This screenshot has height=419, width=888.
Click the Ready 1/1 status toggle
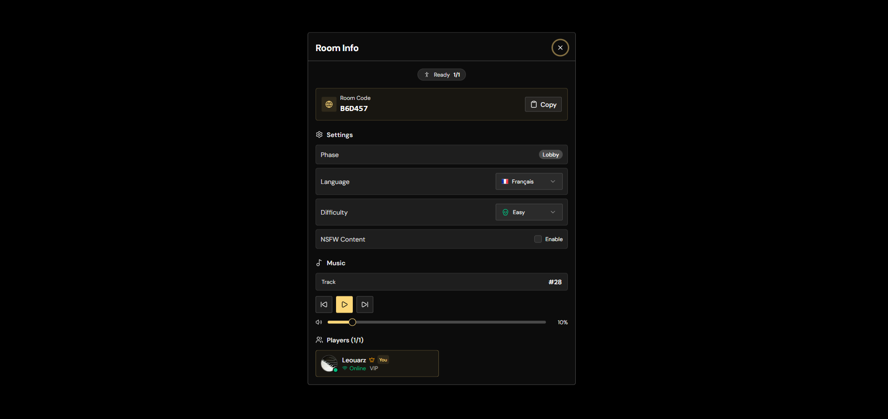tap(441, 74)
